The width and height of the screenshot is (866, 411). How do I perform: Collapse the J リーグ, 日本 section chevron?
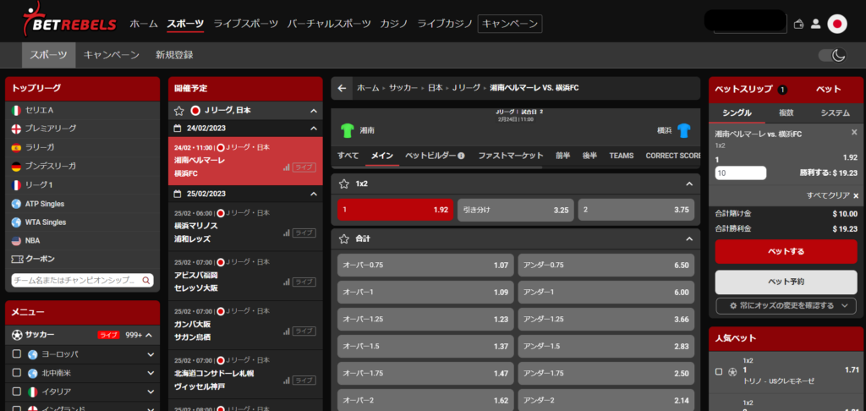point(314,111)
